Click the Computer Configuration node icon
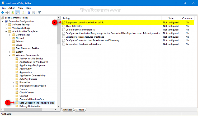This screenshot has height=116, width=198. click(6, 21)
